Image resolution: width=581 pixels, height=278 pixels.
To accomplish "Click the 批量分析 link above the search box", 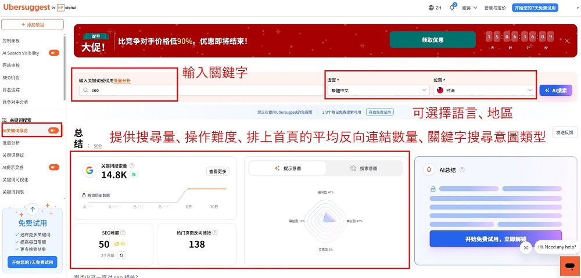I will 122,80.
